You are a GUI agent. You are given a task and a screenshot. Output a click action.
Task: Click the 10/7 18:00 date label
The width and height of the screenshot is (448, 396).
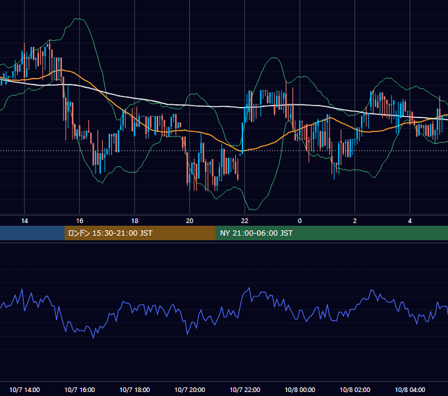134,389
